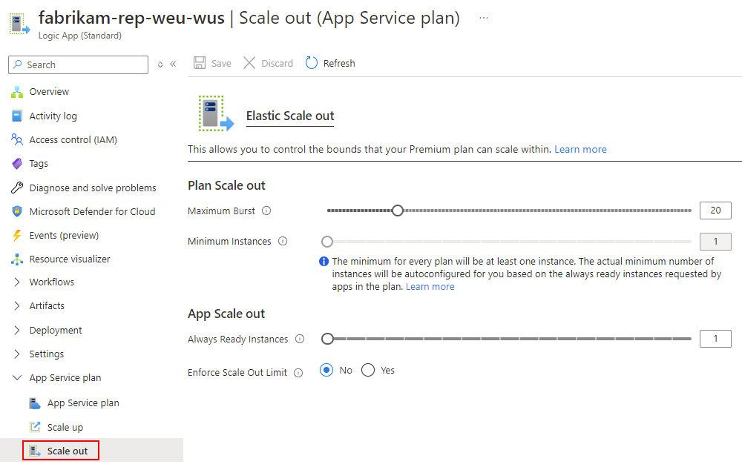Viewport: 742px width, 467px height.
Task: Open the Resource visualizer icon
Action: (x=17, y=259)
